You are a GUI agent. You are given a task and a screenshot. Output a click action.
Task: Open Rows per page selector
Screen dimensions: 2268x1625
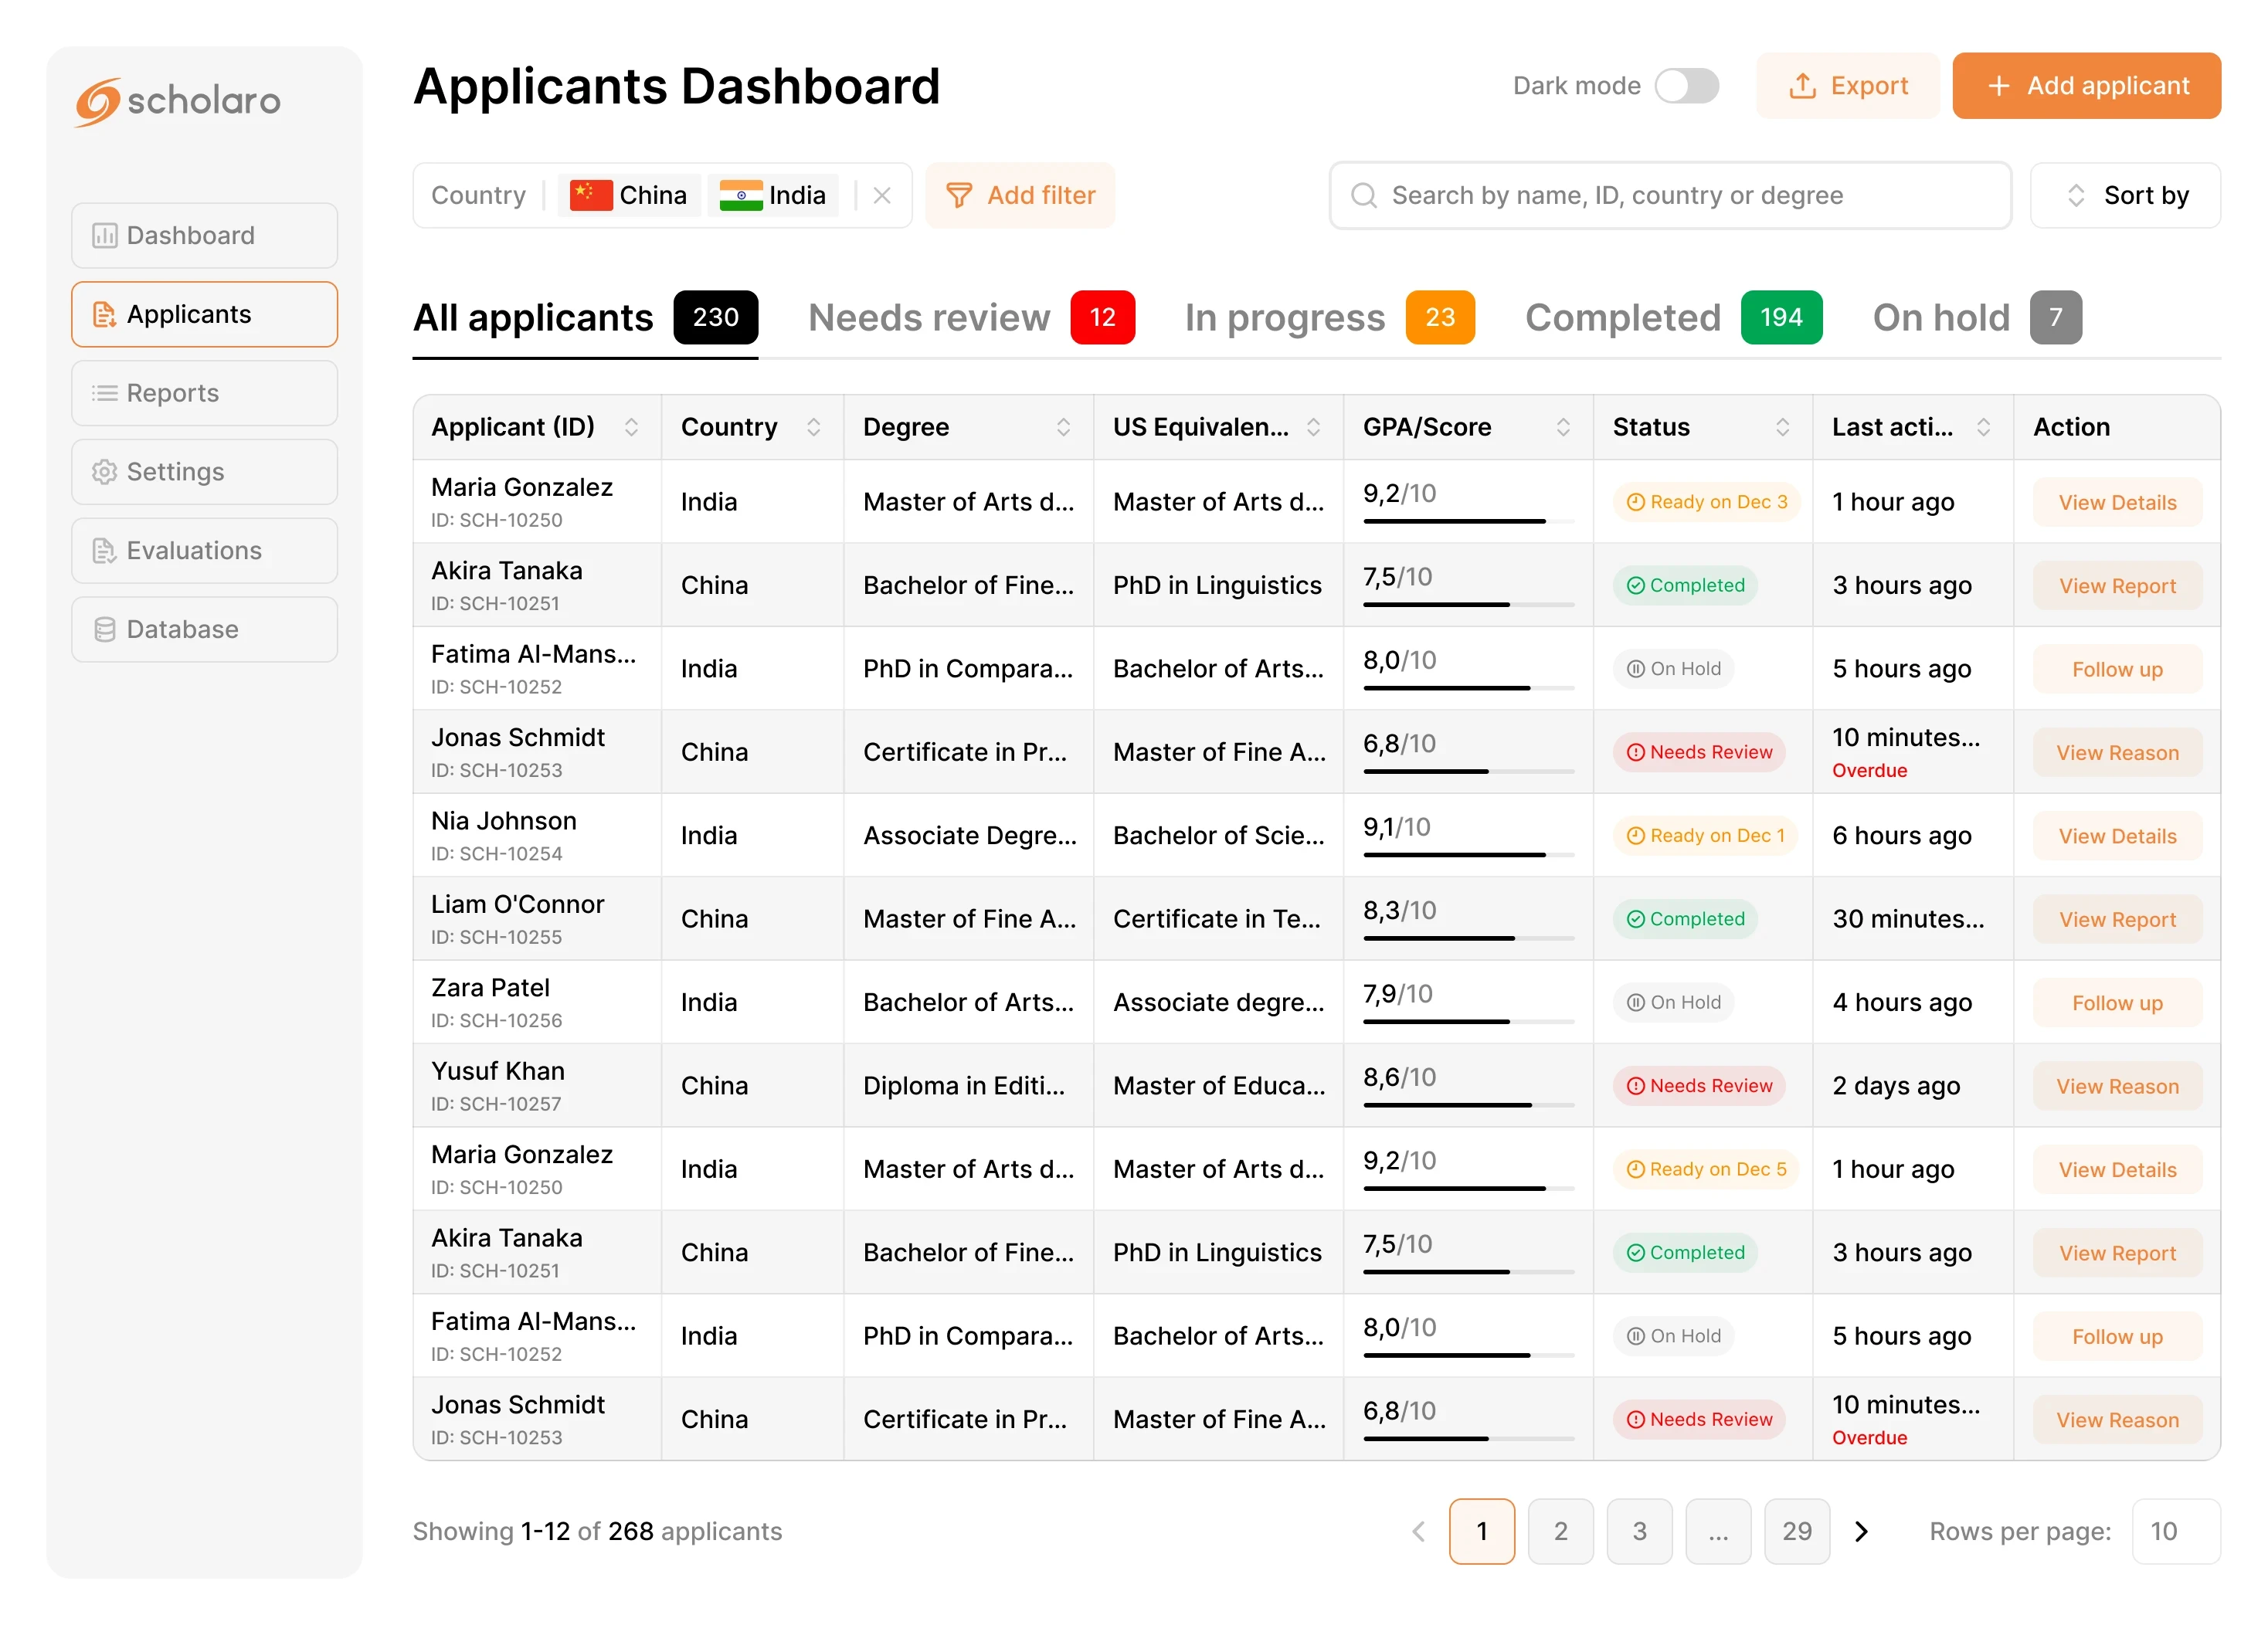(2175, 1531)
